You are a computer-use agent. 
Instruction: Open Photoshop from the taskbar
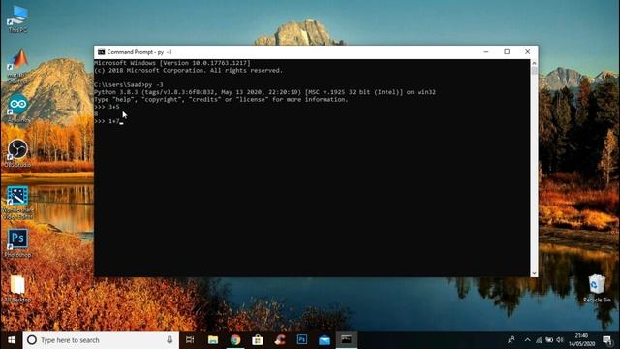(x=302, y=340)
